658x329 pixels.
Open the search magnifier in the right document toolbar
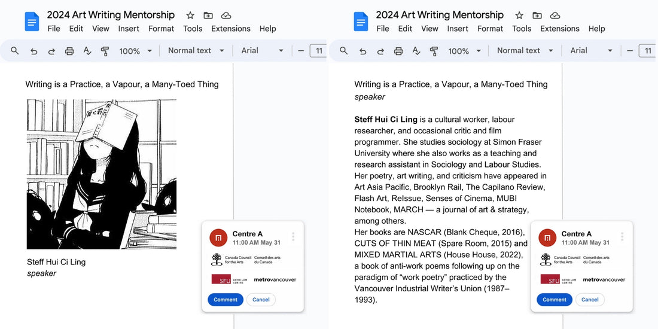[x=344, y=51]
